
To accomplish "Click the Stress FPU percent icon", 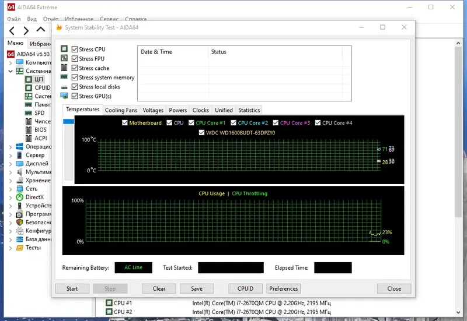I will coord(64,58).
